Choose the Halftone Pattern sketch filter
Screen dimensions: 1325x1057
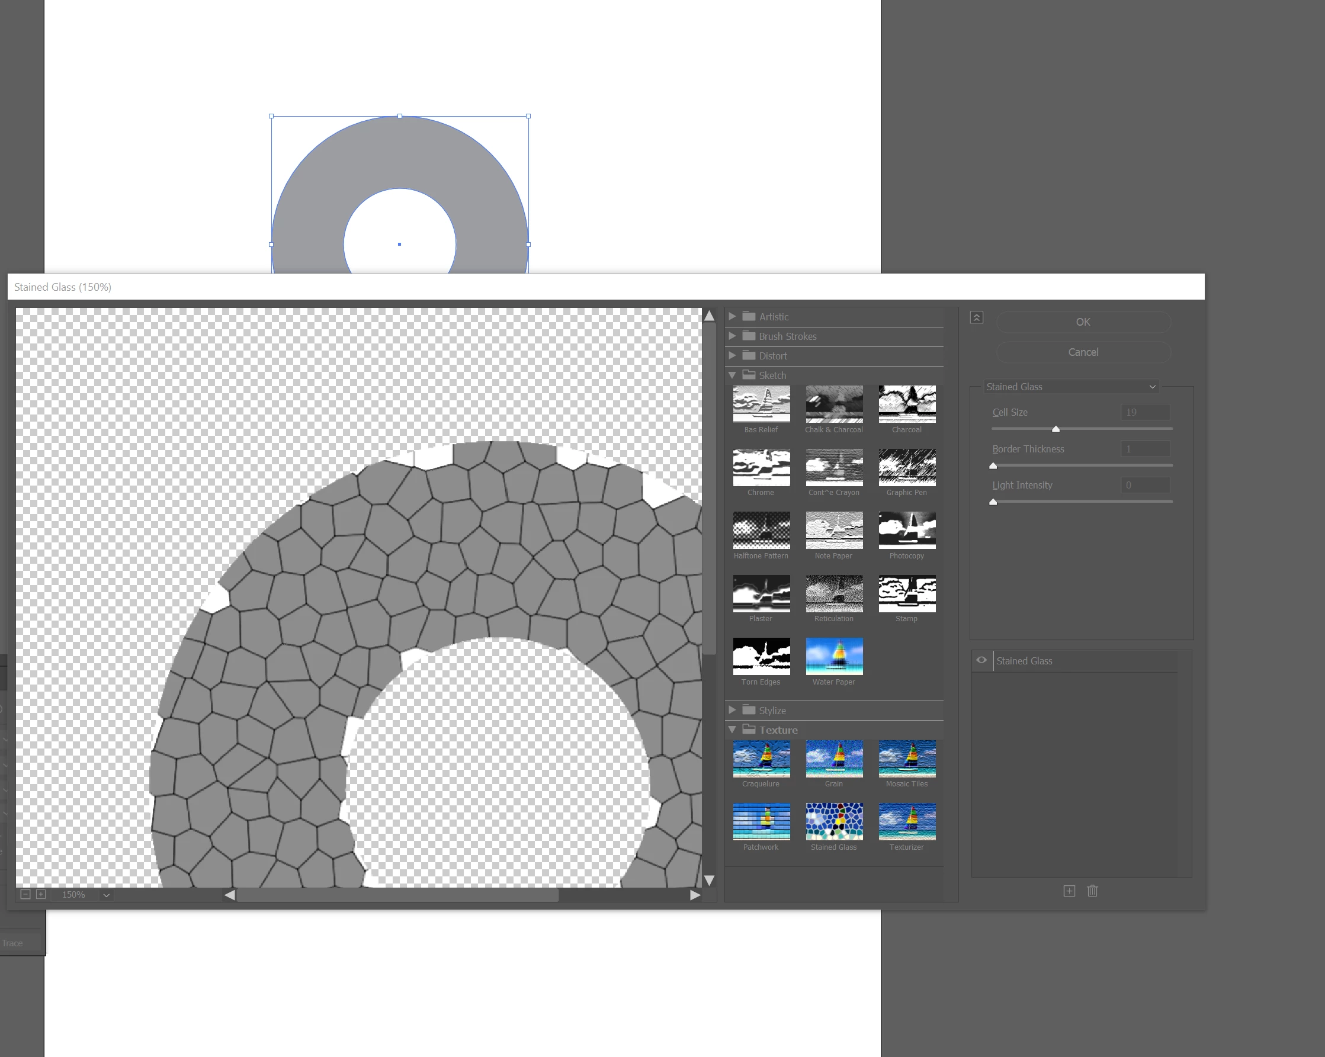[761, 531]
